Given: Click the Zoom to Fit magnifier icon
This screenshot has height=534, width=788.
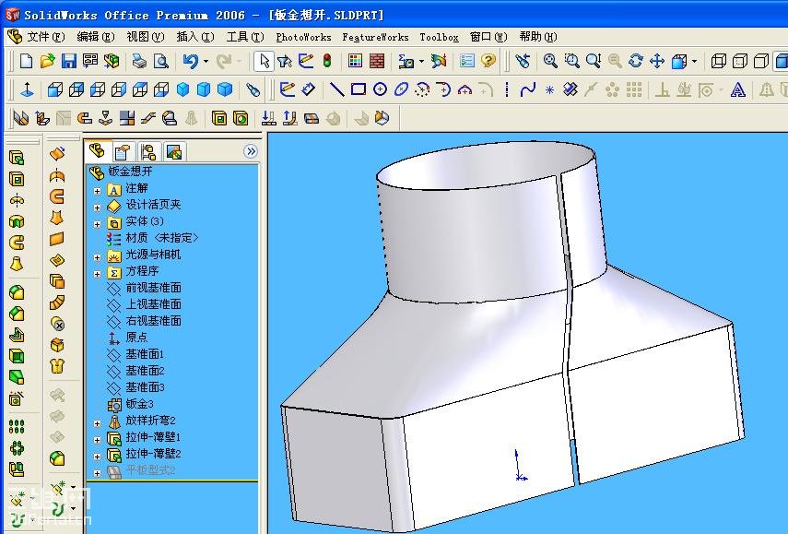Looking at the screenshot, I should 550,62.
